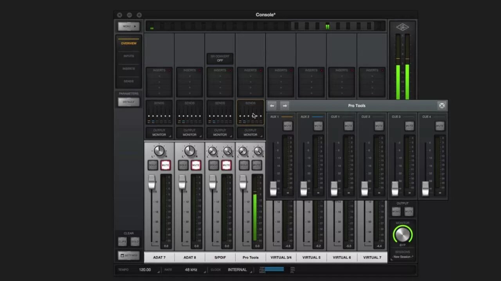The image size is (501, 281).
Task: Toggle mute on ADAT 8 channel
Action: coord(196,165)
